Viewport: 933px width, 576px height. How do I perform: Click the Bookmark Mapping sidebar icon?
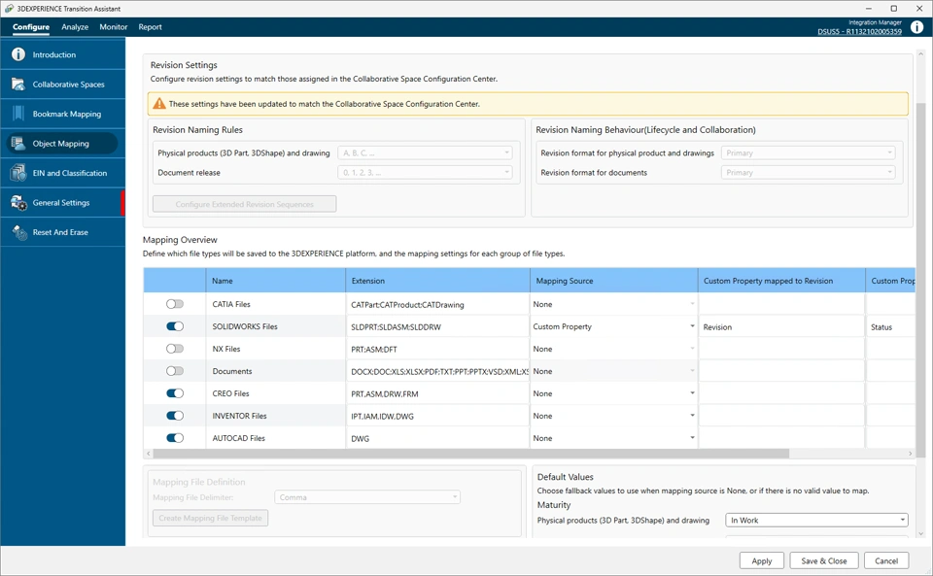pyautogui.click(x=17, y=114)
